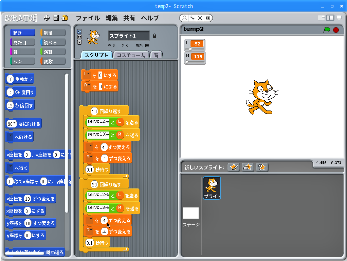Image resolution: width=347 pixels, height=261 pixels.
Task: Click the SCRATCH logo
Action: pyautogui.click(x=21, y=18)
